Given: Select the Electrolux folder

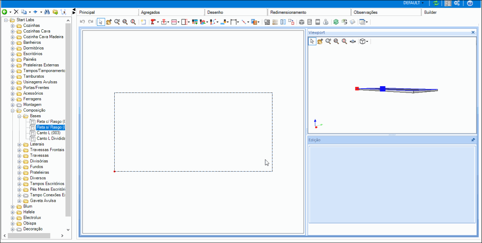Looking at the screenshot, I should tap(32, 218).
